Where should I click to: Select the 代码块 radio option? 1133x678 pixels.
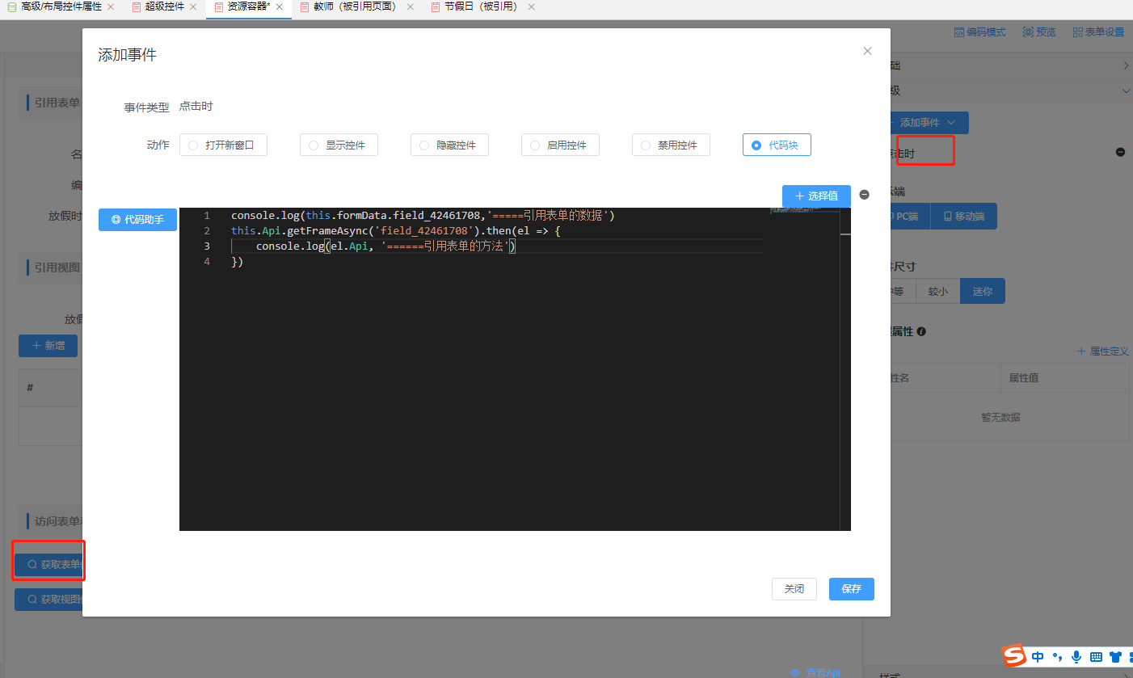coord(756,145)
